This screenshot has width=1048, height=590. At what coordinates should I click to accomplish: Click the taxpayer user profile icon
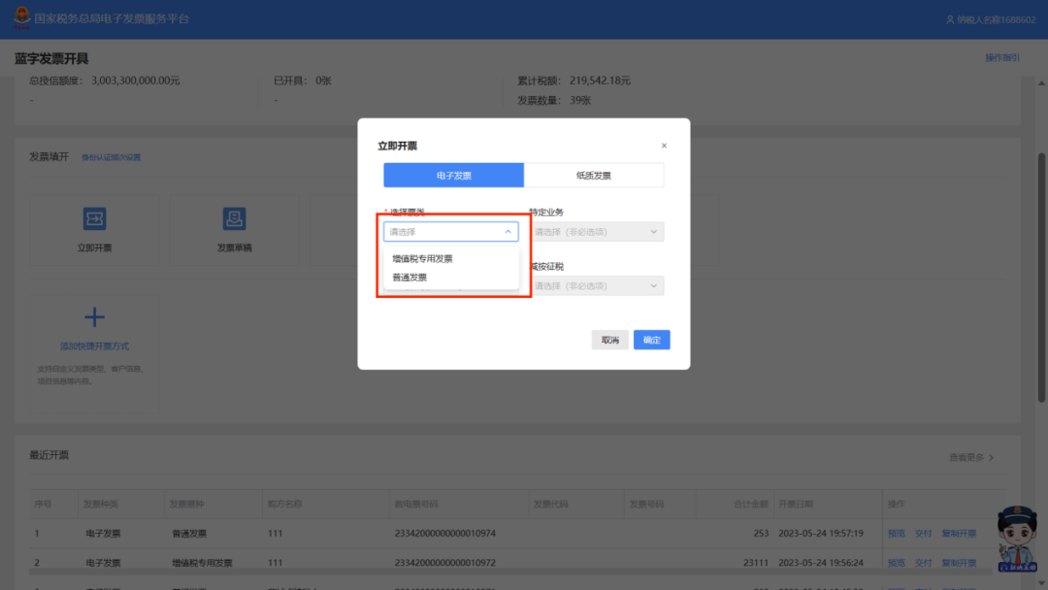pyautogui.click(x=949, y=19)
